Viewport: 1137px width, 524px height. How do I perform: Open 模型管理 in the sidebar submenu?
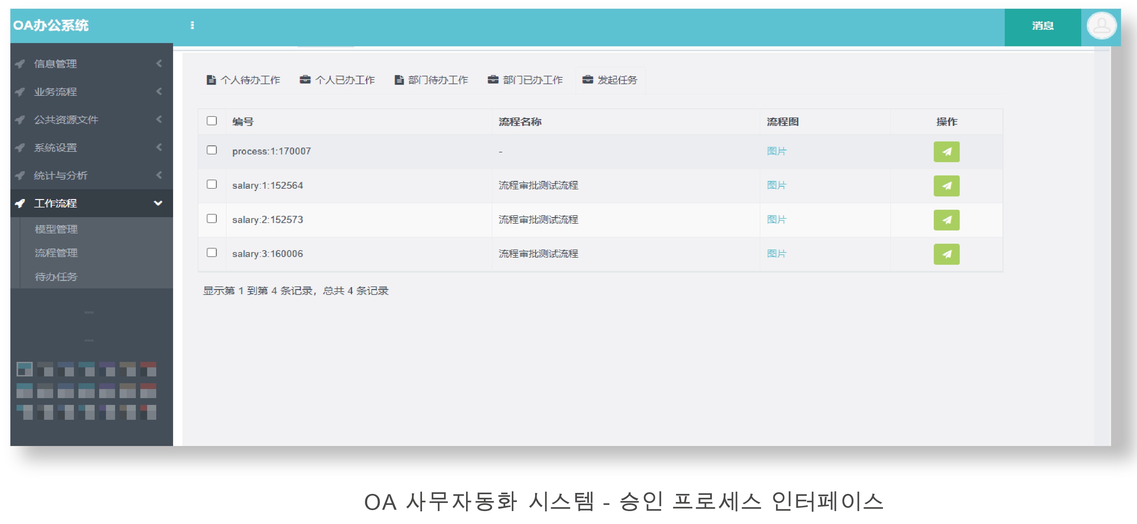tap(56, 229)
